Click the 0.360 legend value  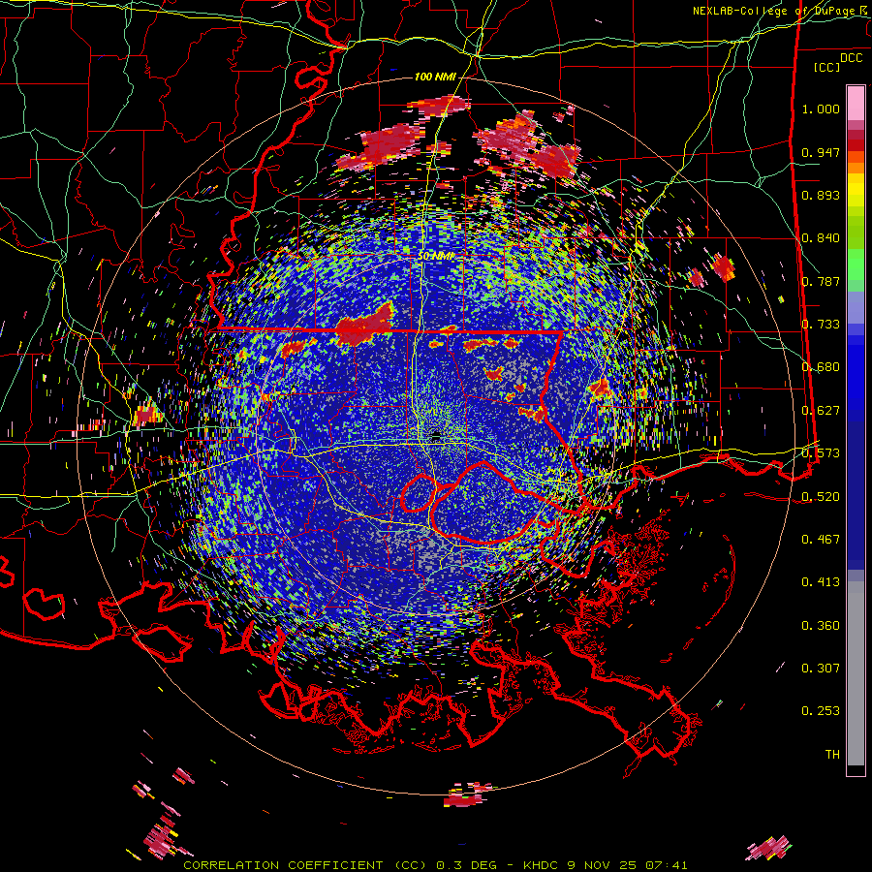pyautogui.click(x=821, y=626)
